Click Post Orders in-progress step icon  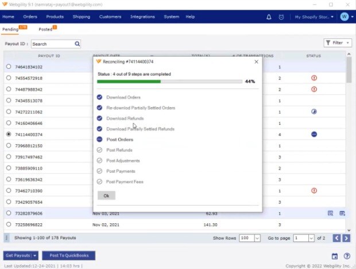pyautogui.click(x=99, y=139)
